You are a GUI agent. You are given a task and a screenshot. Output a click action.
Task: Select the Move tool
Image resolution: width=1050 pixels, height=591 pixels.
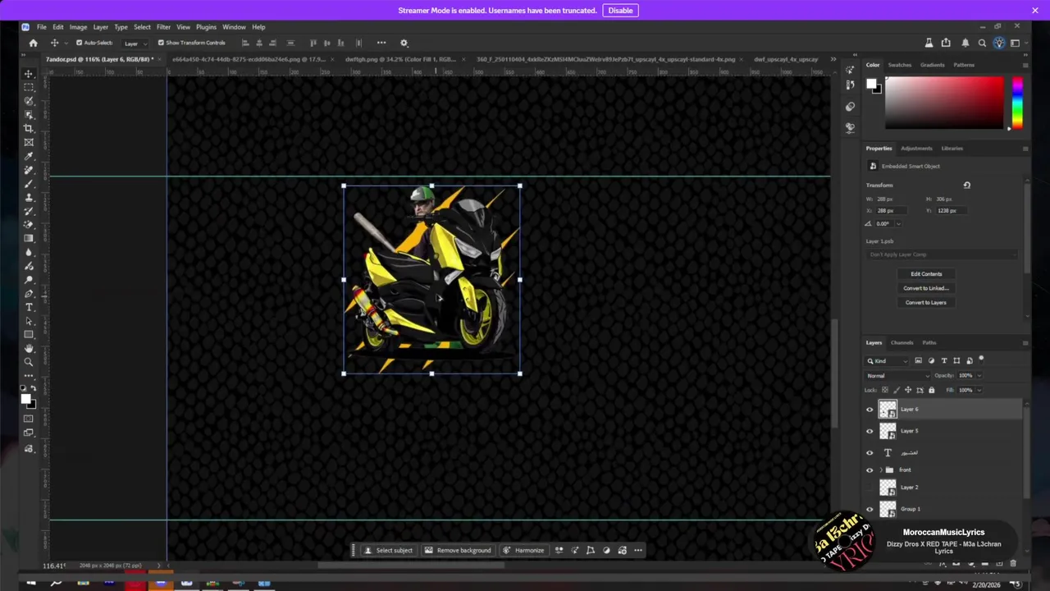[29, 74]
